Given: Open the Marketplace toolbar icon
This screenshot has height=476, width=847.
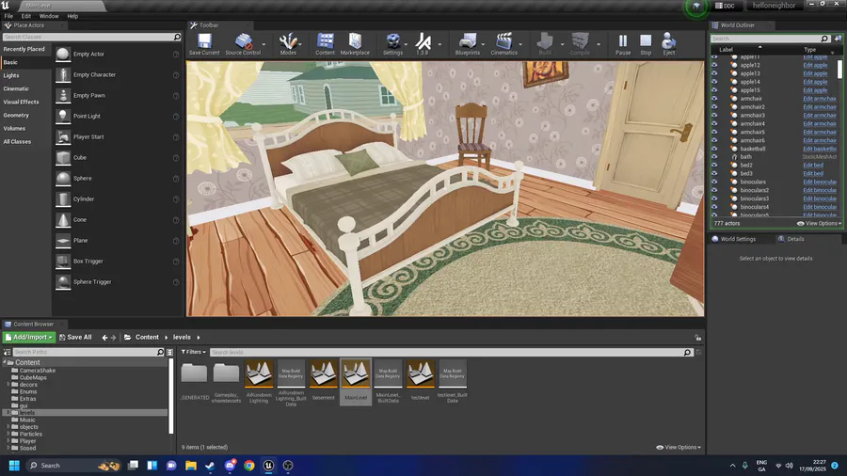Looking at the screenshot, I should (x=355, y=44).
